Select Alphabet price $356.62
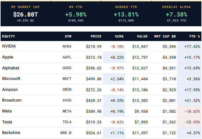 click(x=94, y=68)
